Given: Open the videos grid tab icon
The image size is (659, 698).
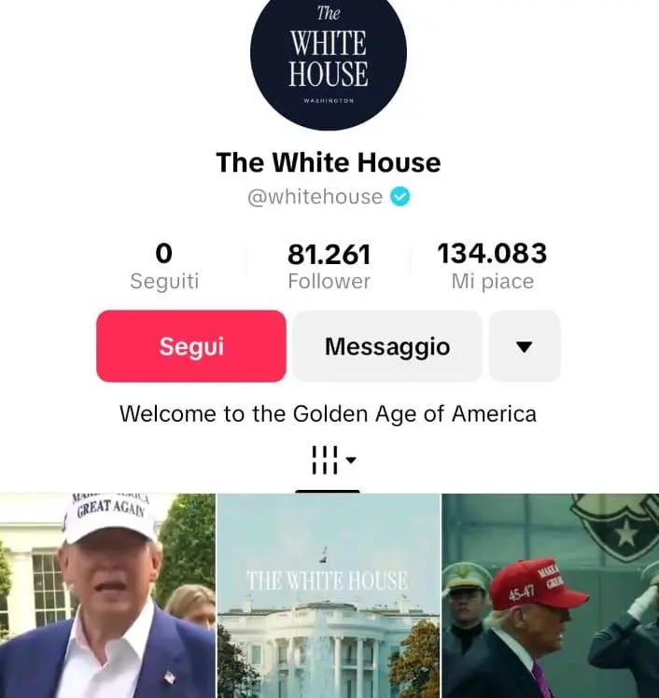Looking at the screenshot, I should point(325,460).
